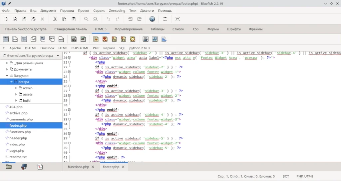
Task: Open the Файл menu
Action: pos(6,10)
